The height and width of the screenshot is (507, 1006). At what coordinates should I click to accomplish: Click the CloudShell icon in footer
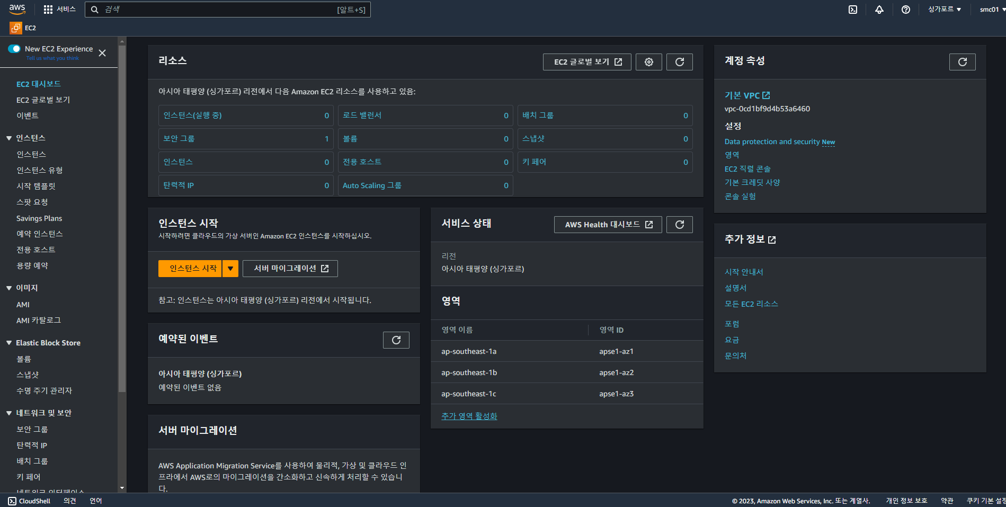(x=12, y=501)
